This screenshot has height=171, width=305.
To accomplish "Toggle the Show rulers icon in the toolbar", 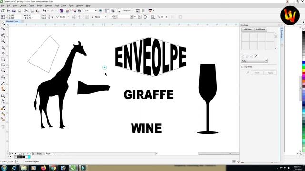I will [107, 10].
